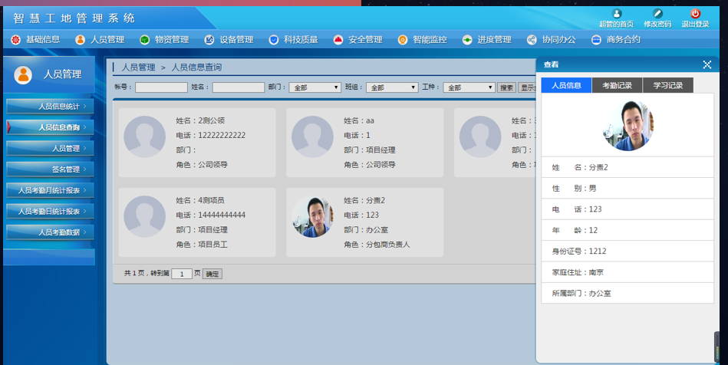Open sidebar item 人员管理

coord(50,148)
